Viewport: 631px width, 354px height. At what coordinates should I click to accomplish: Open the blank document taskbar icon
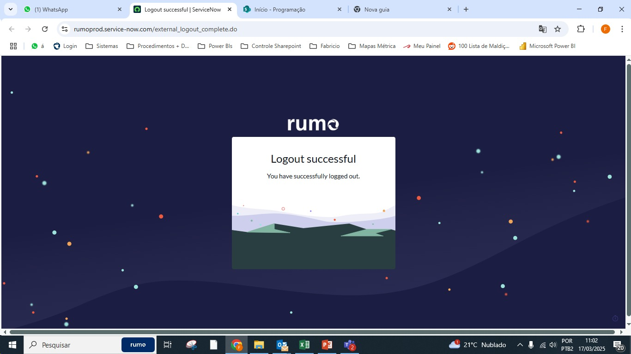(213, 345)
